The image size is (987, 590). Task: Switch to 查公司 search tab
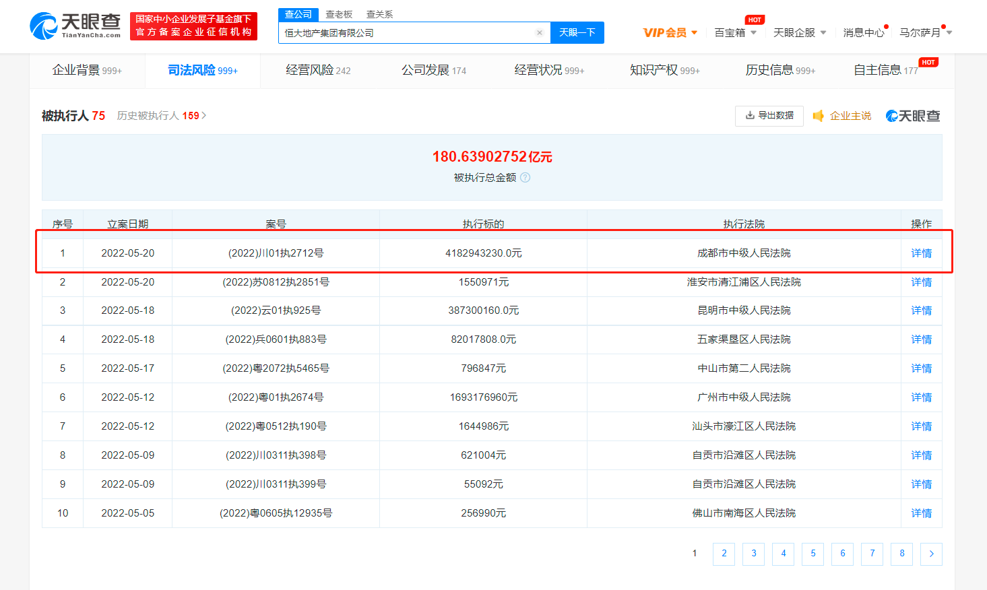(298, 14)
